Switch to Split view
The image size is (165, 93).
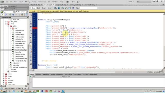coord(38,8)
